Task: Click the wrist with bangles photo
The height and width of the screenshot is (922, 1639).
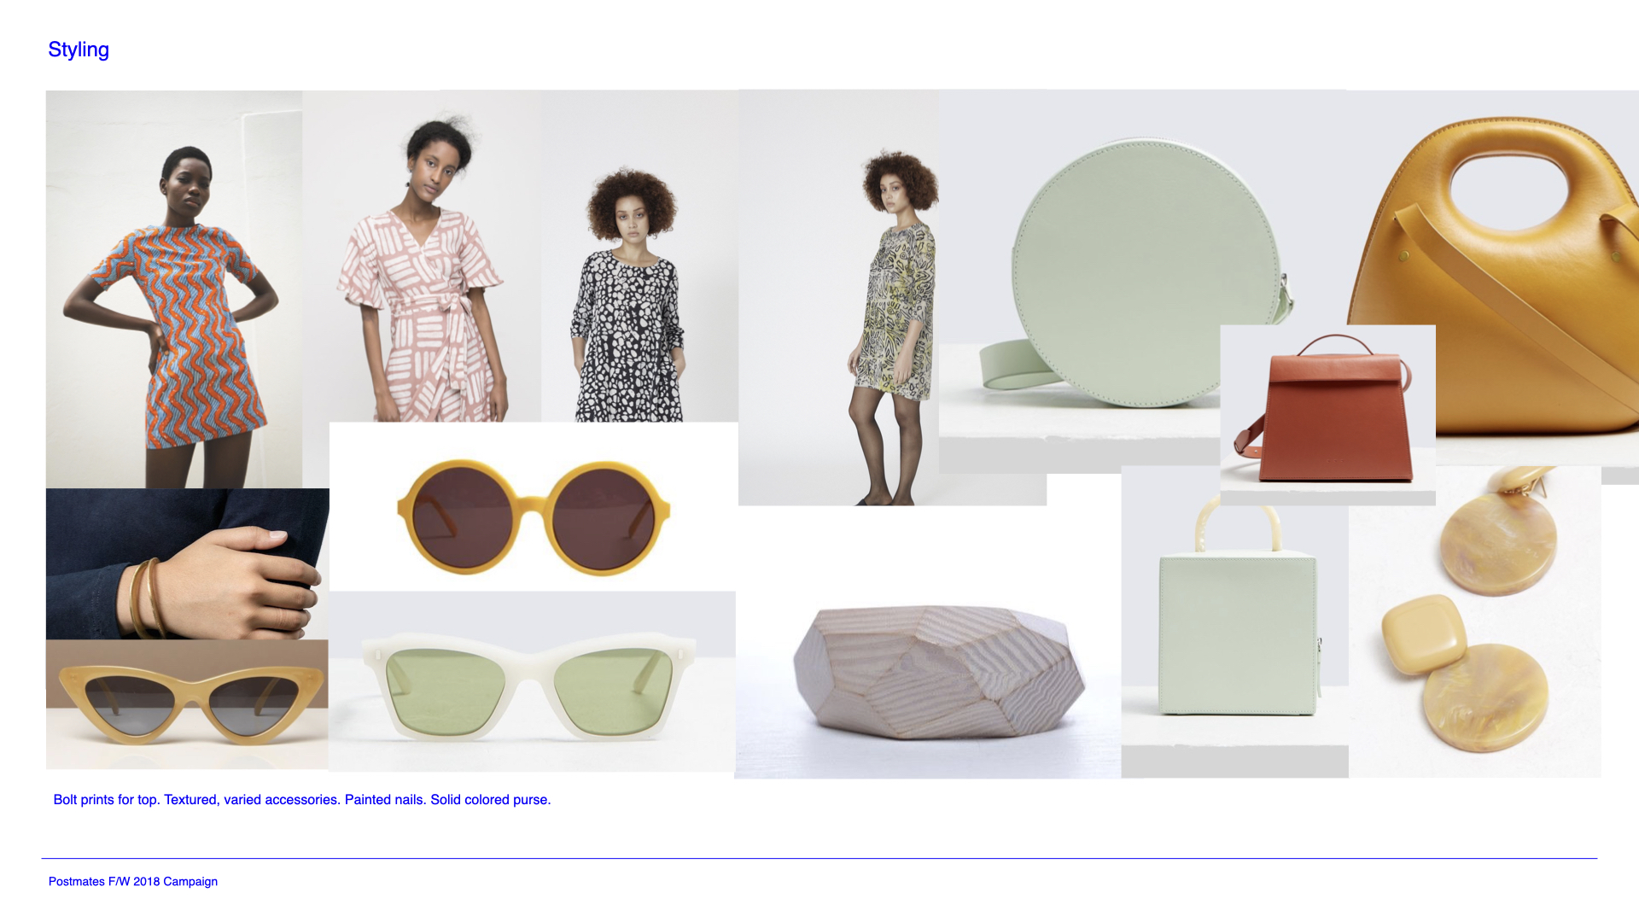Action: (187, 563)
